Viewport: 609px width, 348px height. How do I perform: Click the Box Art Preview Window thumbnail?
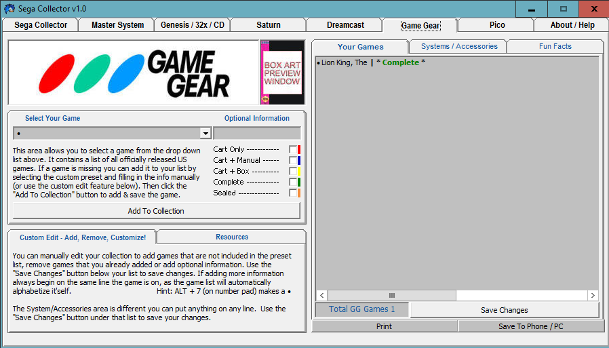282,72
